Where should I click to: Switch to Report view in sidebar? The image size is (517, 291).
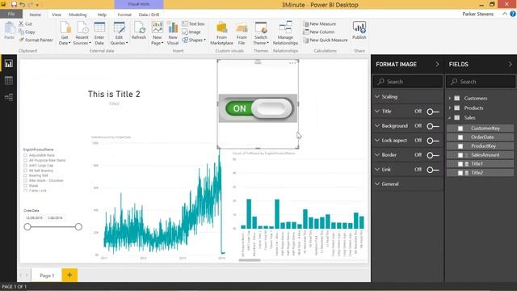click(x=9, y=64)
